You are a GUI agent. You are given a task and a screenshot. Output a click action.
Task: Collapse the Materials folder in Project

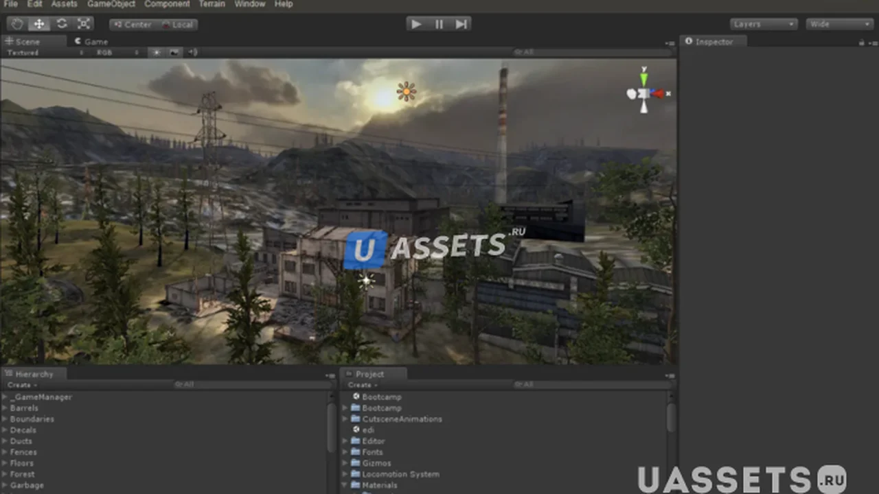click(345, 484)
